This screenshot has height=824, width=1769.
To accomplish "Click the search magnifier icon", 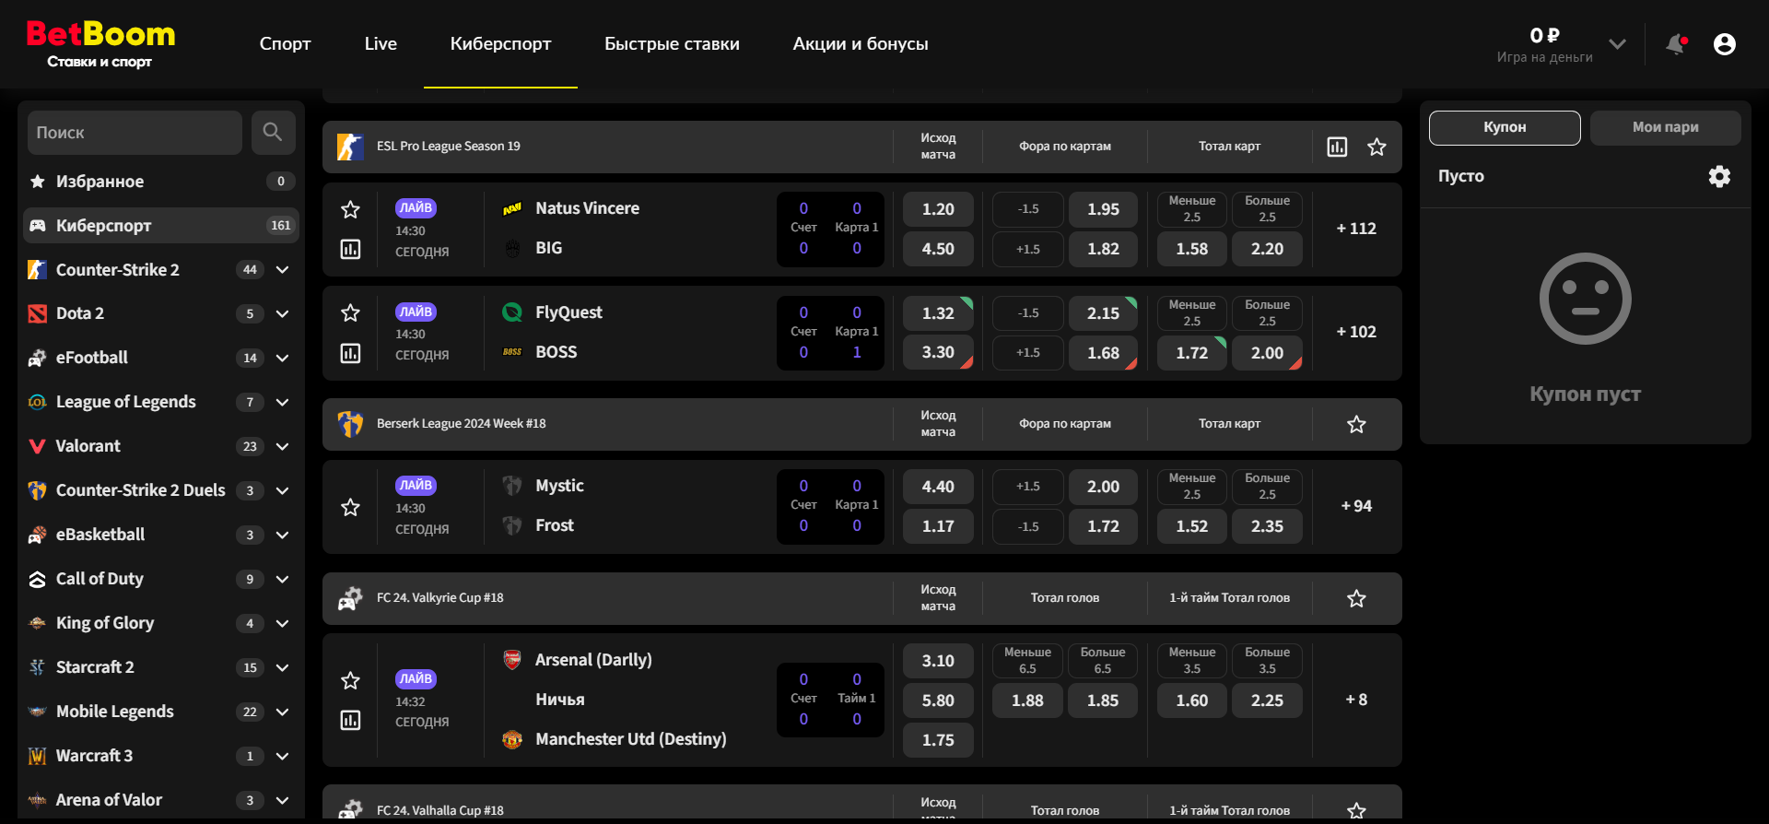I will [x=272, y=132].
